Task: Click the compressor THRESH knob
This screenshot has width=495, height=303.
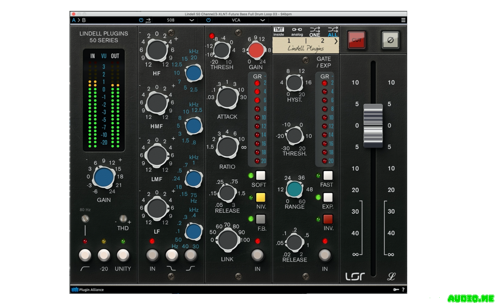Action: (x=221, y=51)
